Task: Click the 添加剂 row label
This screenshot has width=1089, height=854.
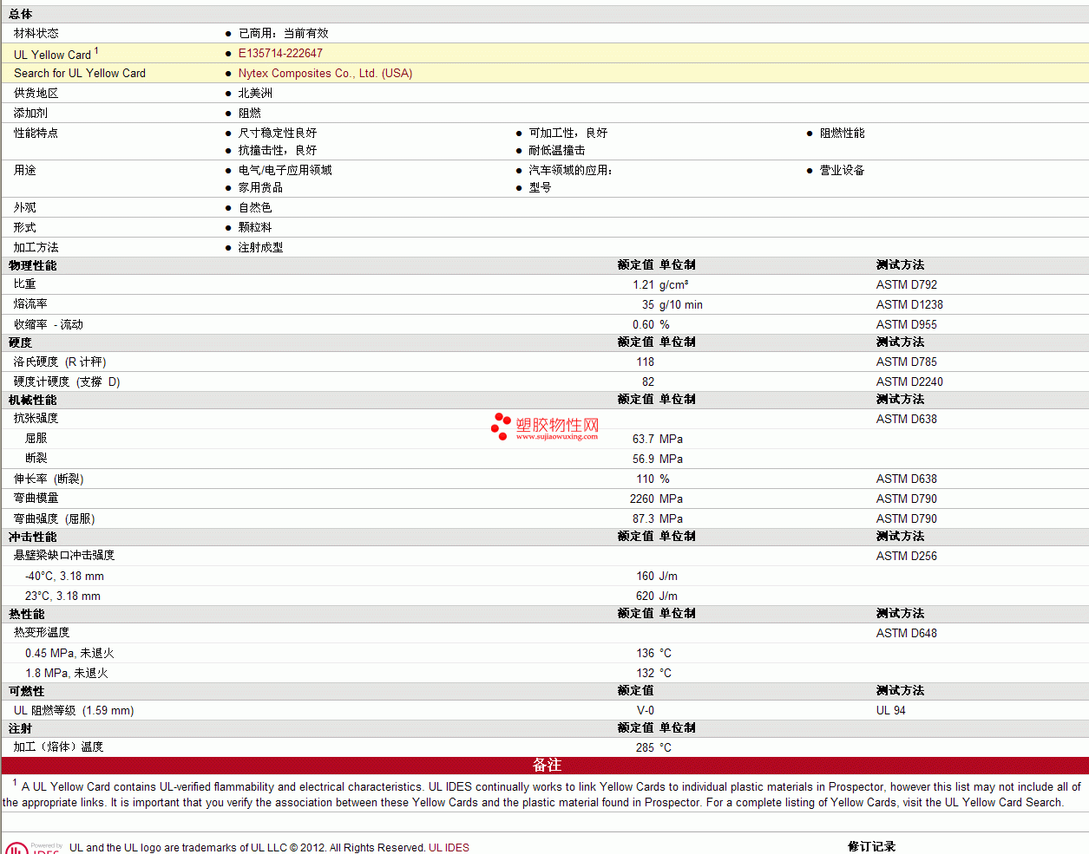Action: click(x=30, y=113)
